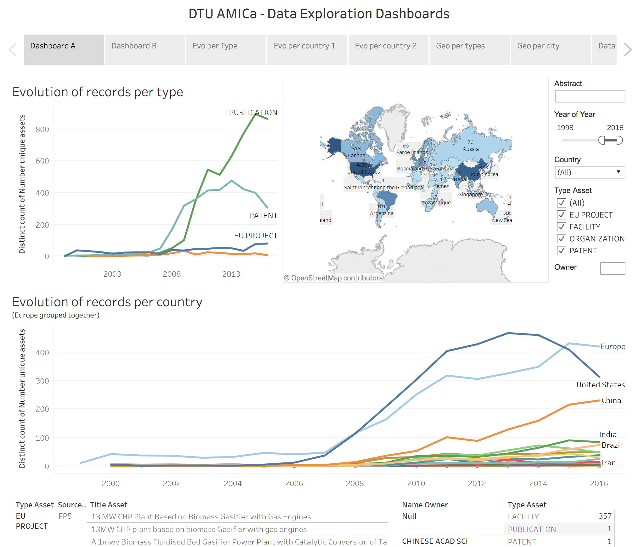Switch to Geo per types tab
The image size is (638, 547).
pos(469,50)
